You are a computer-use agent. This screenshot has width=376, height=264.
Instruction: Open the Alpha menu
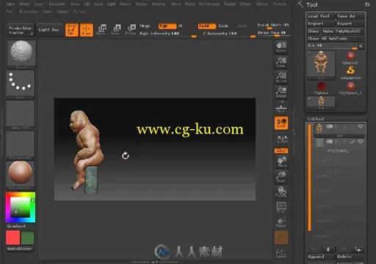(10, 4)
